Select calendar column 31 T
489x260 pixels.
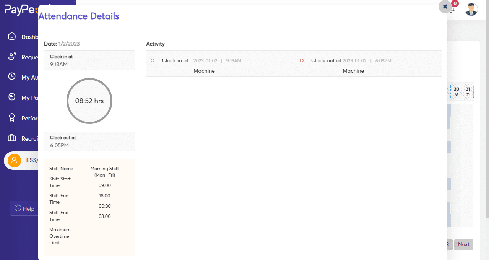[x=468, y=92]
